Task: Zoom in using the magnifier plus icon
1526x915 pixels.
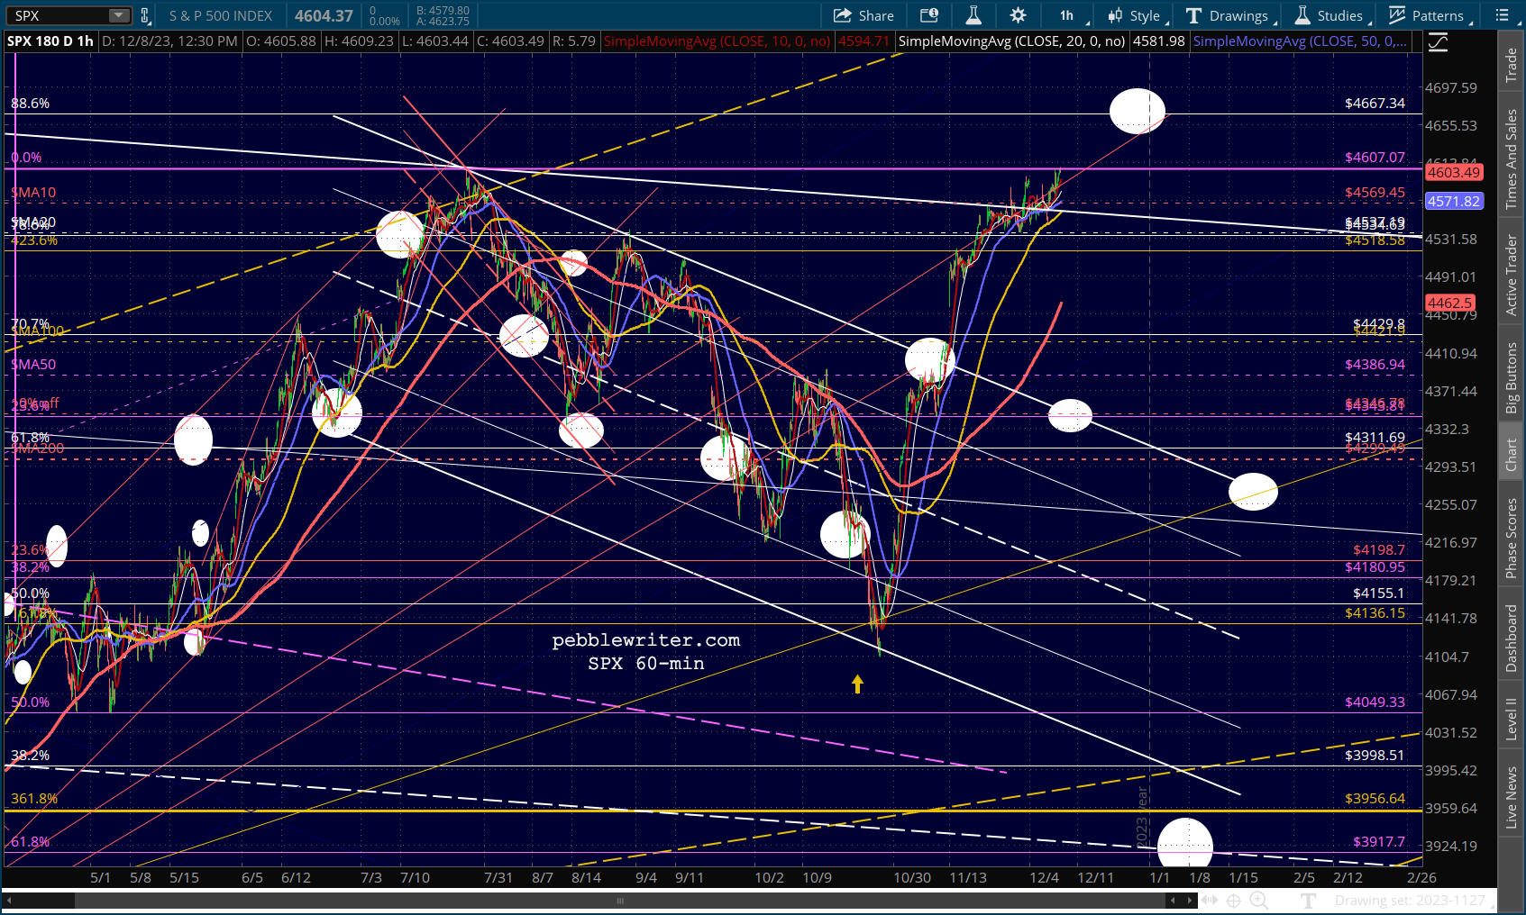Action: pyautogui.click(x=1258, y=900)
